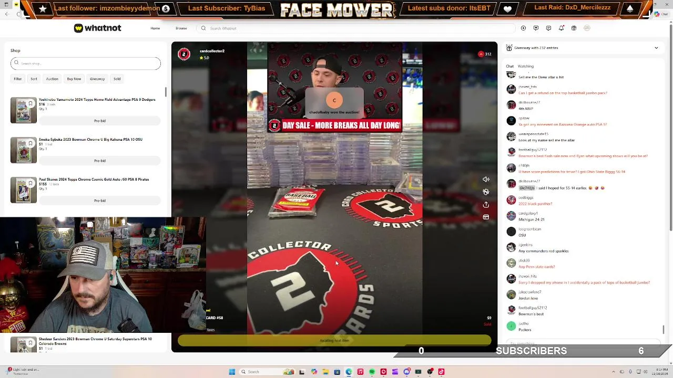Click the giveaway gift icon

[x=509, y=48]
